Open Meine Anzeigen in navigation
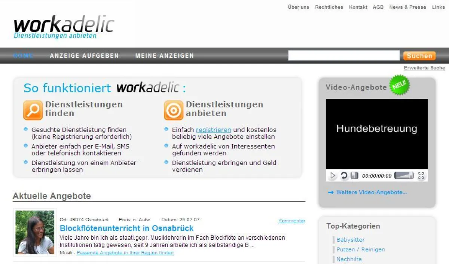Screen dimensions: 449x264 click(165, 56)
